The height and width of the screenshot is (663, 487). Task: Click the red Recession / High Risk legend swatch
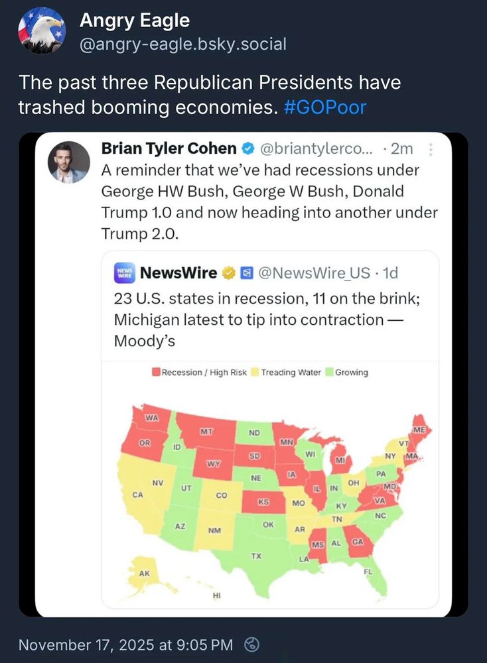[x=157, y=373]
